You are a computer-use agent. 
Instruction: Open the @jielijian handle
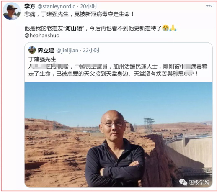[x=67, y=50]
